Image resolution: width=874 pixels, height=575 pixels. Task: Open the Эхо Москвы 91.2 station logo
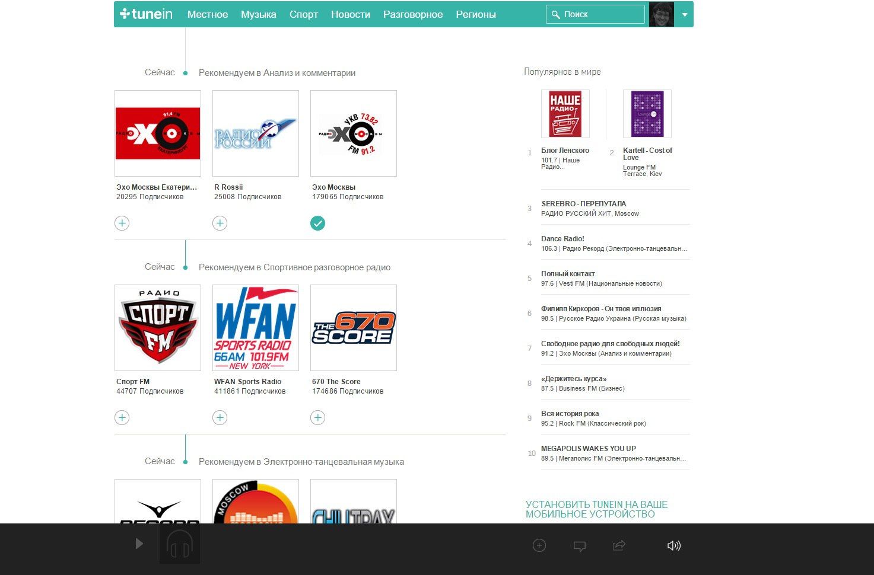(354, 133)
